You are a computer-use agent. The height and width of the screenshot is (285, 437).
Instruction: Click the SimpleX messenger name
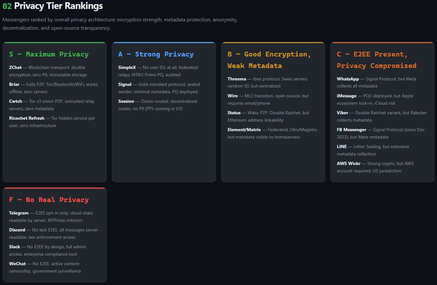click(x=127, y=67)
